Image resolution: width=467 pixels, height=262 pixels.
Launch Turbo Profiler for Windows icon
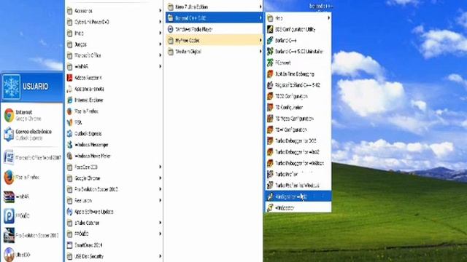(x=270, y=186)
